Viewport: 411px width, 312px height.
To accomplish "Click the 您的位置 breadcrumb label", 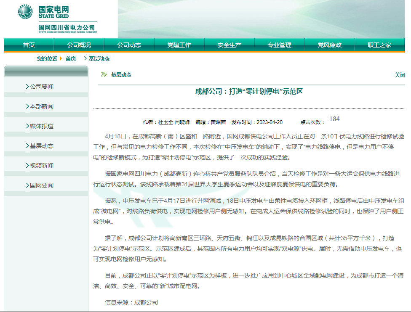I will click(x=47, y=58).
